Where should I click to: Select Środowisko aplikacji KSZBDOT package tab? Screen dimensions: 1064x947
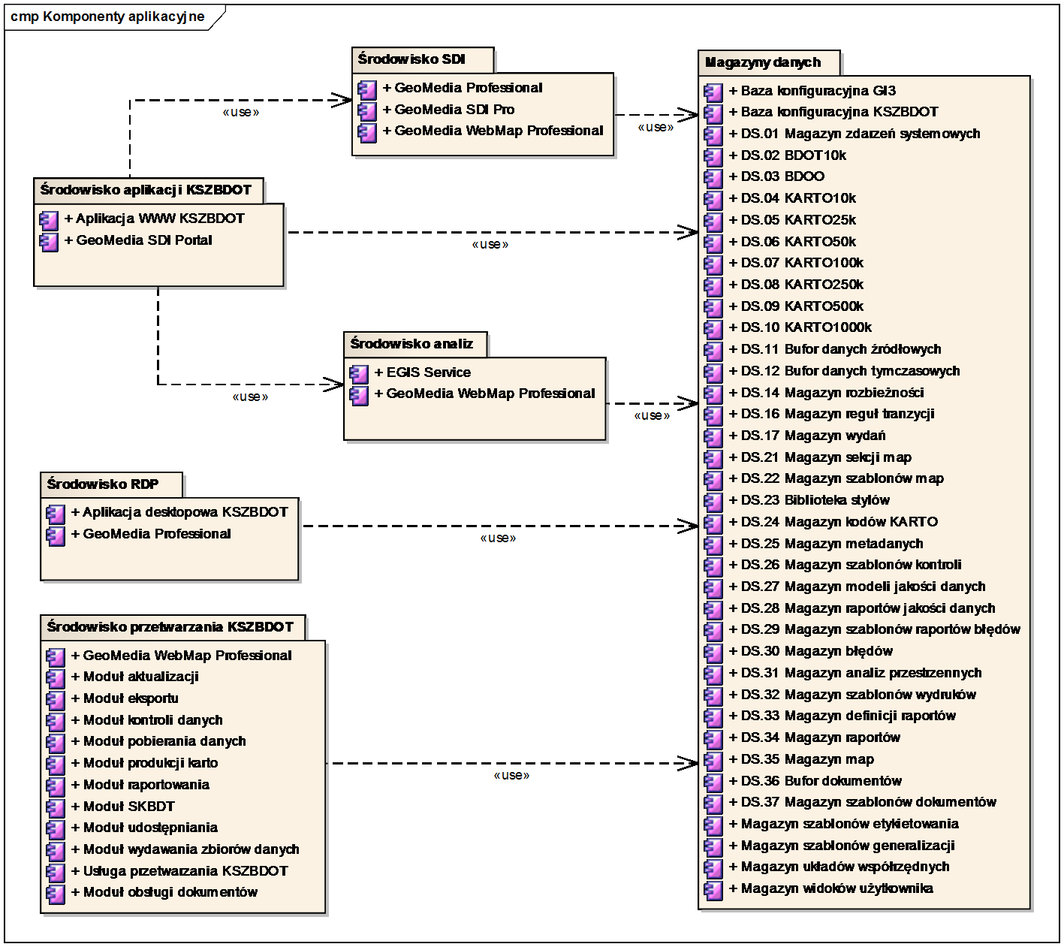point(149,190)
